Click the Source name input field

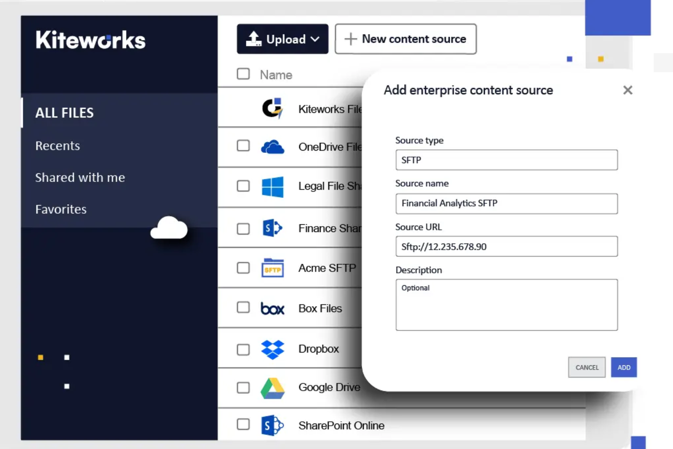click(x=507, y=203)
